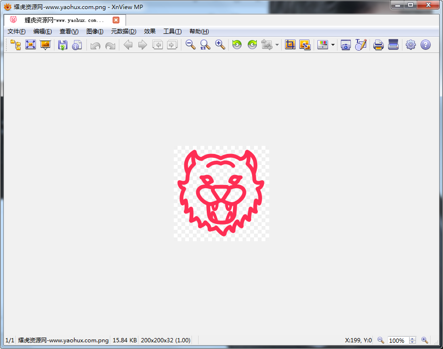
Task: Expand the flip/mirror dropdown arrow
Action: pyautogui.click(x=277, y=46)
